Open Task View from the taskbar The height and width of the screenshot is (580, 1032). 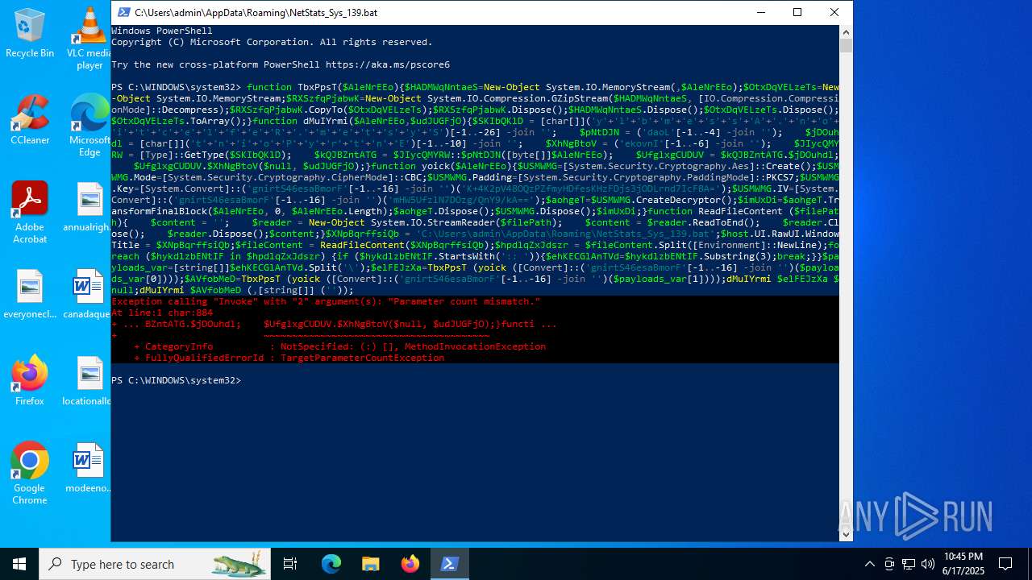291,564
